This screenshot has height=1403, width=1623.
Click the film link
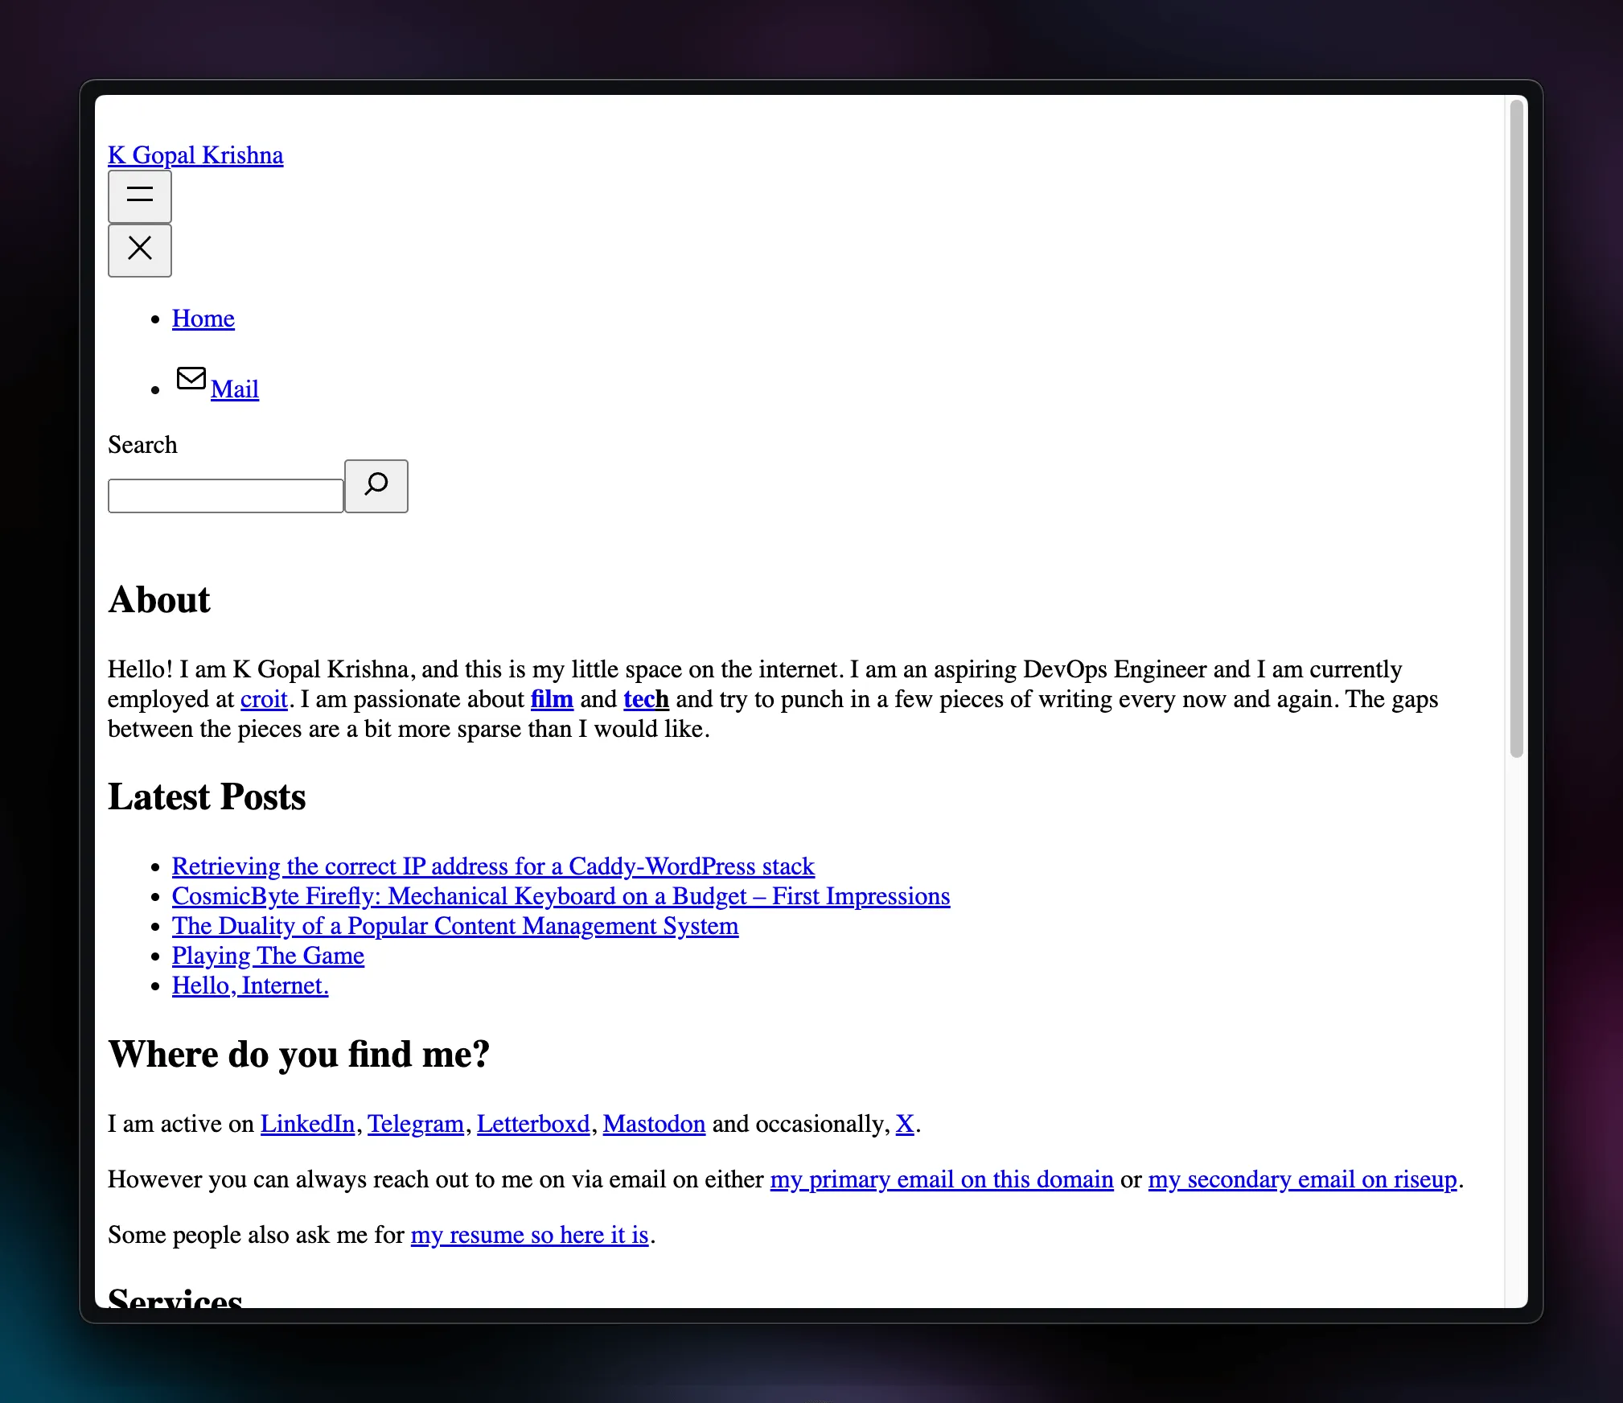point(551,699)
